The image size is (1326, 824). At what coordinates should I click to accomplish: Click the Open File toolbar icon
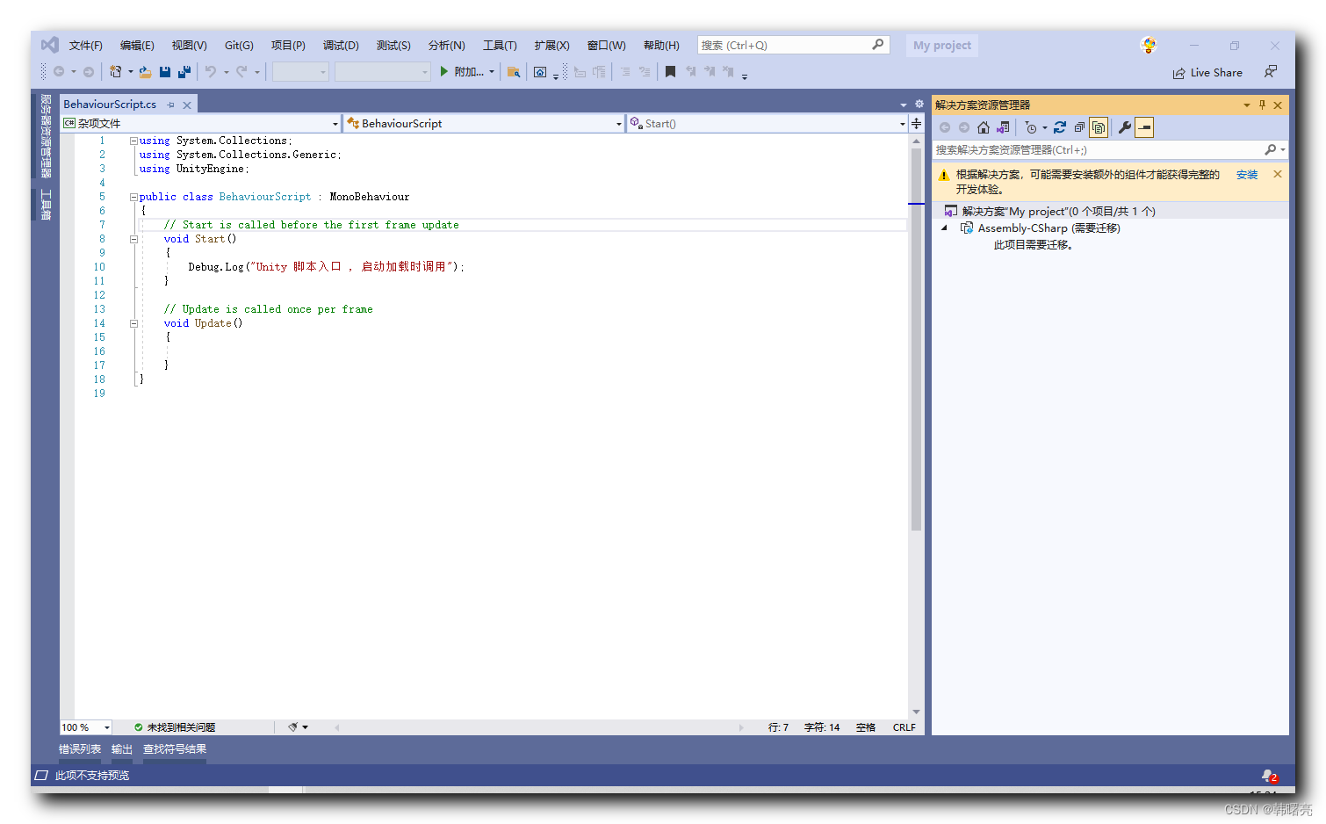click(x=145, y=71)
